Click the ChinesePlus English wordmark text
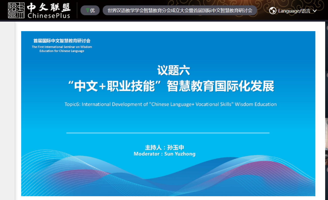 tap(49, 16)
